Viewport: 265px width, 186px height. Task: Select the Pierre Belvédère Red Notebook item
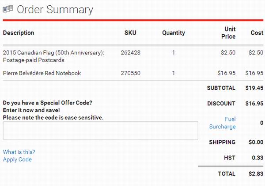pos(42,73)
